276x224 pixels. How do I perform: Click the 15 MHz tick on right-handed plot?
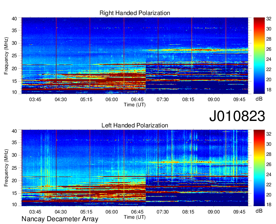(14, 81)
